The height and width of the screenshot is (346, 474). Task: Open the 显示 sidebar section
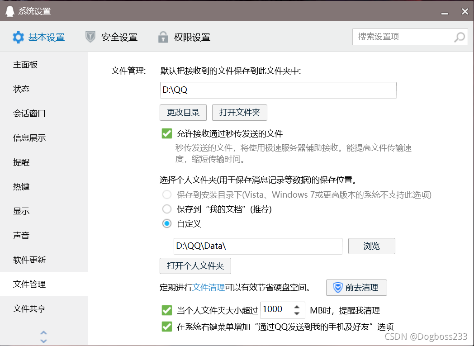(x=44, y=211)
